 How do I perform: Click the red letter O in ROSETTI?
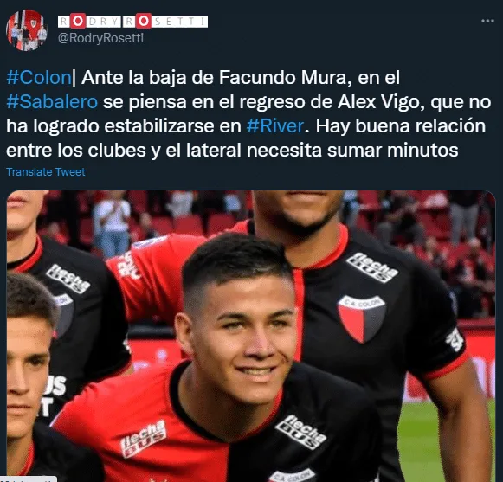click(144, 21)
